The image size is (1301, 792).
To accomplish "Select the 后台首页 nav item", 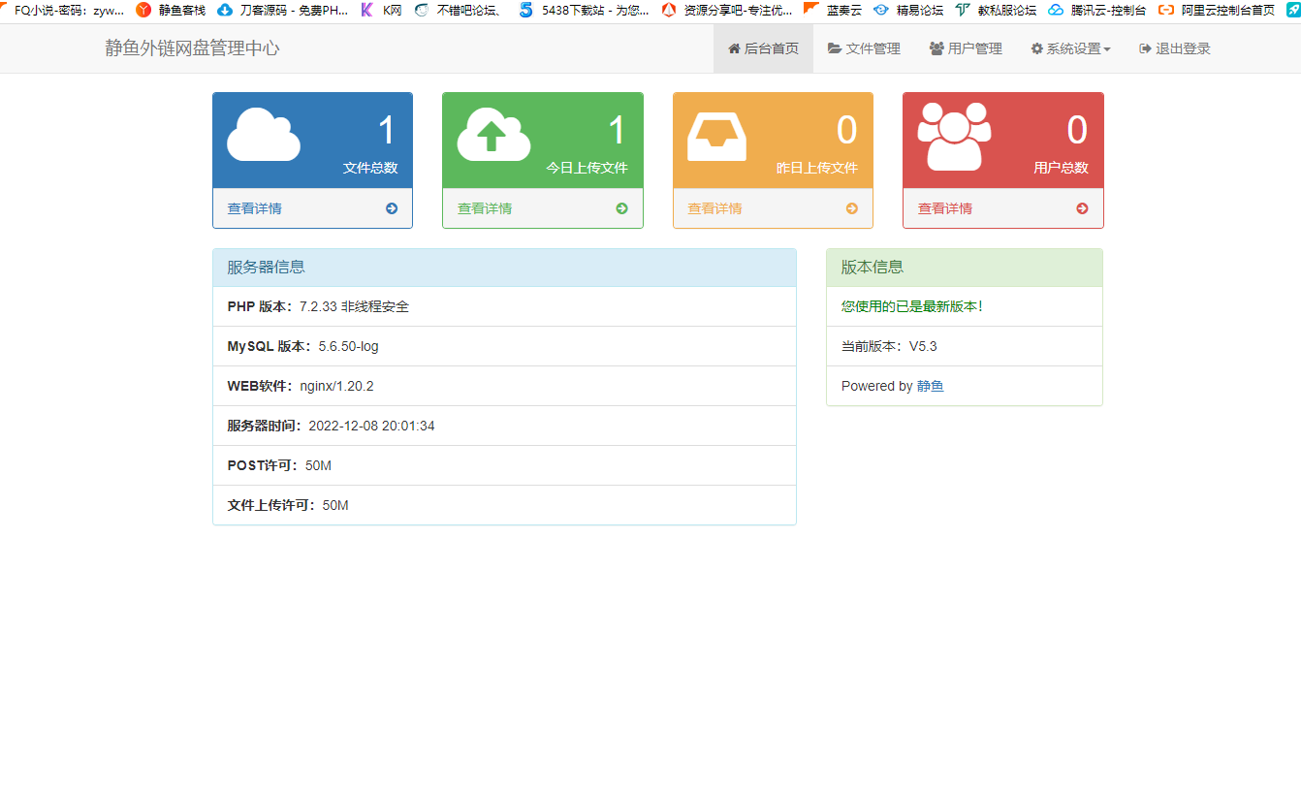I will pyautogui.click(x=763, y=48).
